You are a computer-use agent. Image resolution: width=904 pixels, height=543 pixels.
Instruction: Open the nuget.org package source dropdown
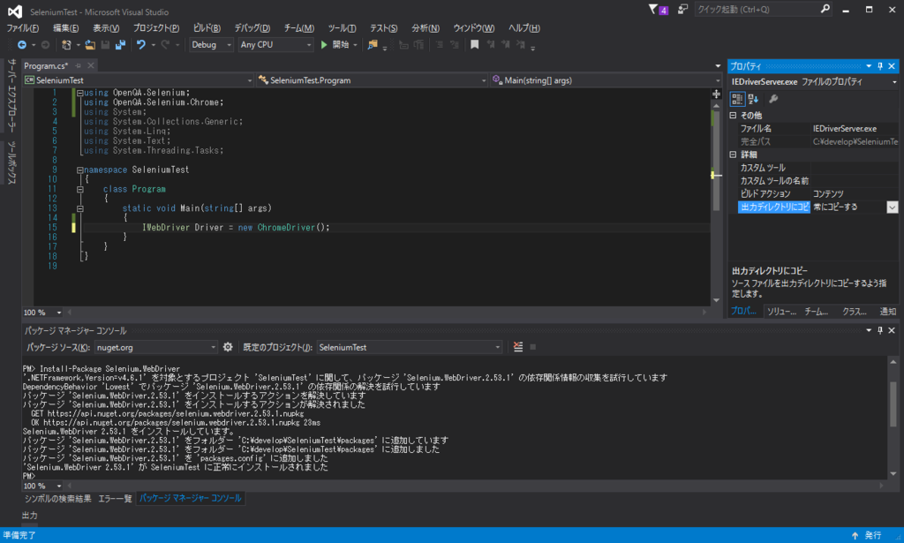[x=155, y=347]
